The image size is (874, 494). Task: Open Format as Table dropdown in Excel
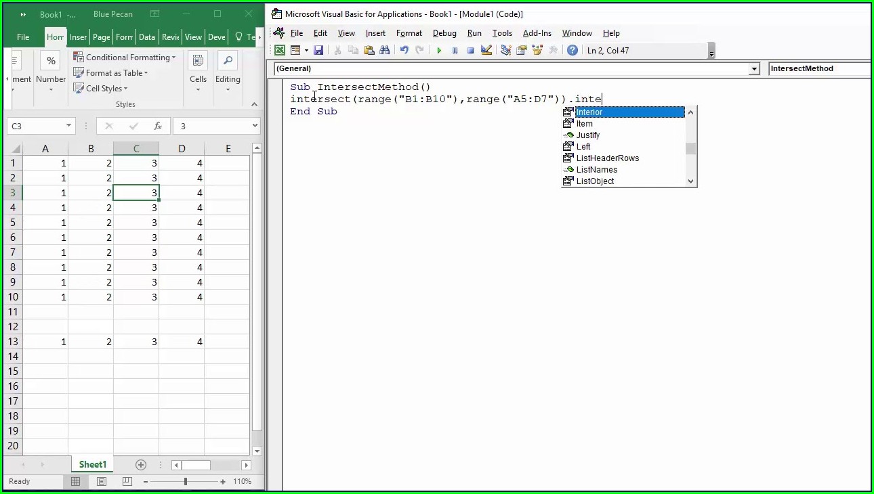click(x=111, y=73)
